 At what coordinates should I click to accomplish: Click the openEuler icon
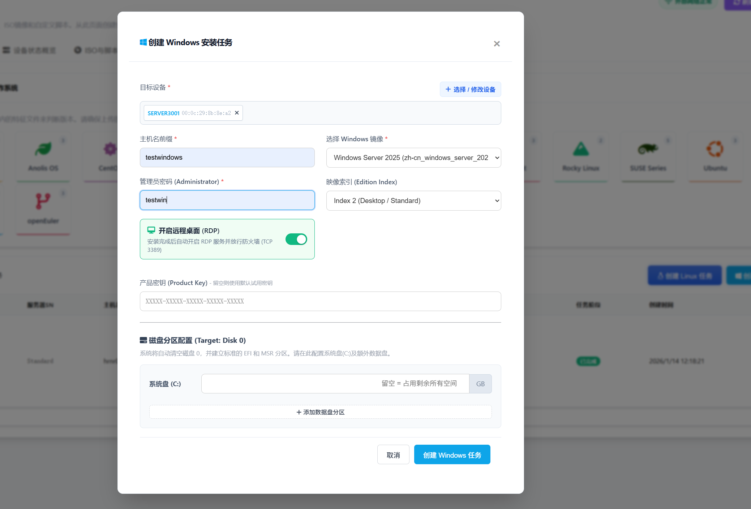pos(43,201)
